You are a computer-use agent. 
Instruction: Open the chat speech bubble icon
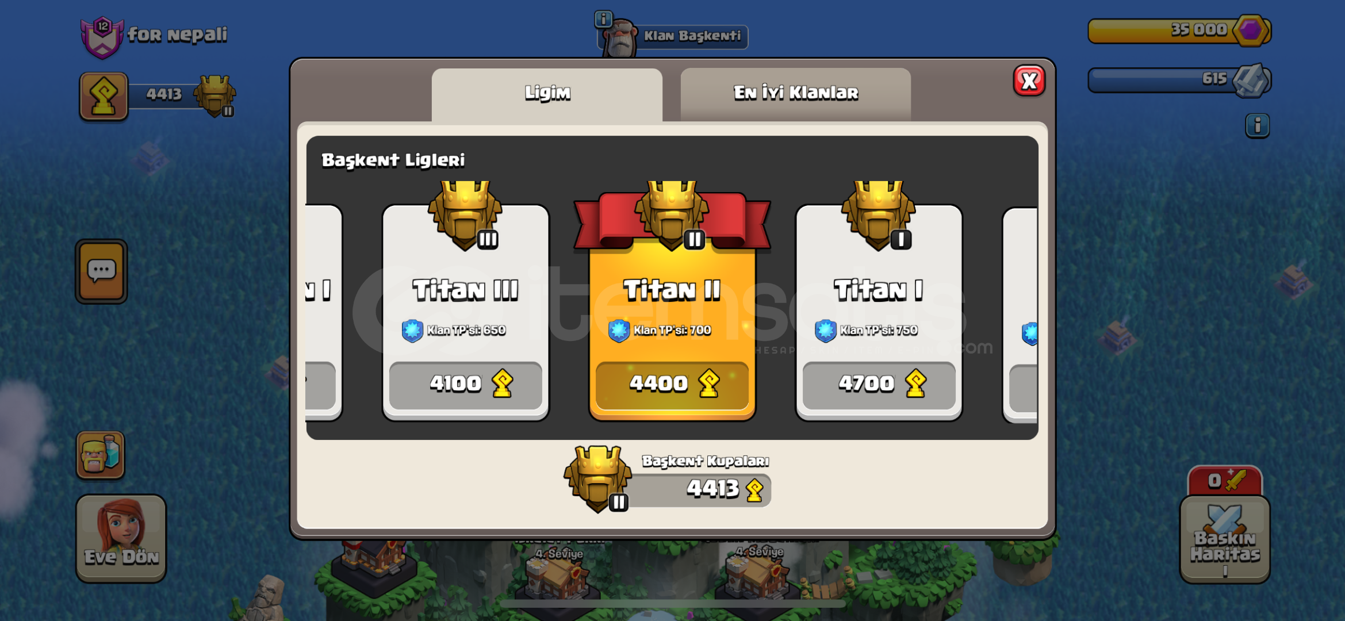[x=101, y=271]
